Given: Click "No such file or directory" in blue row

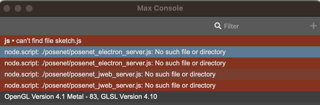Looking at the screenshot, I should click(x=190, y=52).
